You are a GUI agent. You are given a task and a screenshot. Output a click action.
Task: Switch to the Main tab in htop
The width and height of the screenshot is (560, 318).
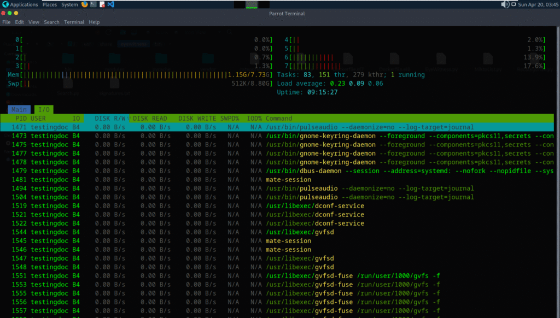tap(19, 109)
